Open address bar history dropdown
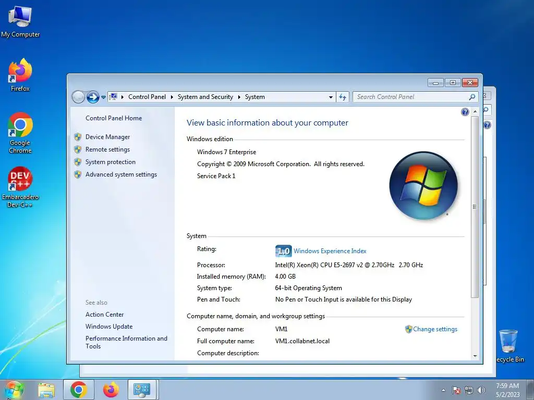534x400 pixels. tap(331, 97)
